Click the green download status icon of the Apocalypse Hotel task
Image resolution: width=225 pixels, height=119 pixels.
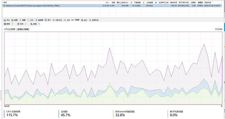point(4,6)
